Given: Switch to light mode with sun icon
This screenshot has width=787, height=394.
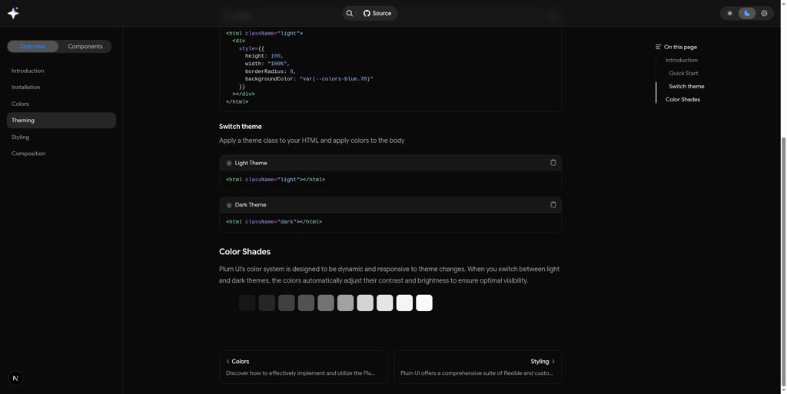Looking at the screenshot, I should 729,14.
